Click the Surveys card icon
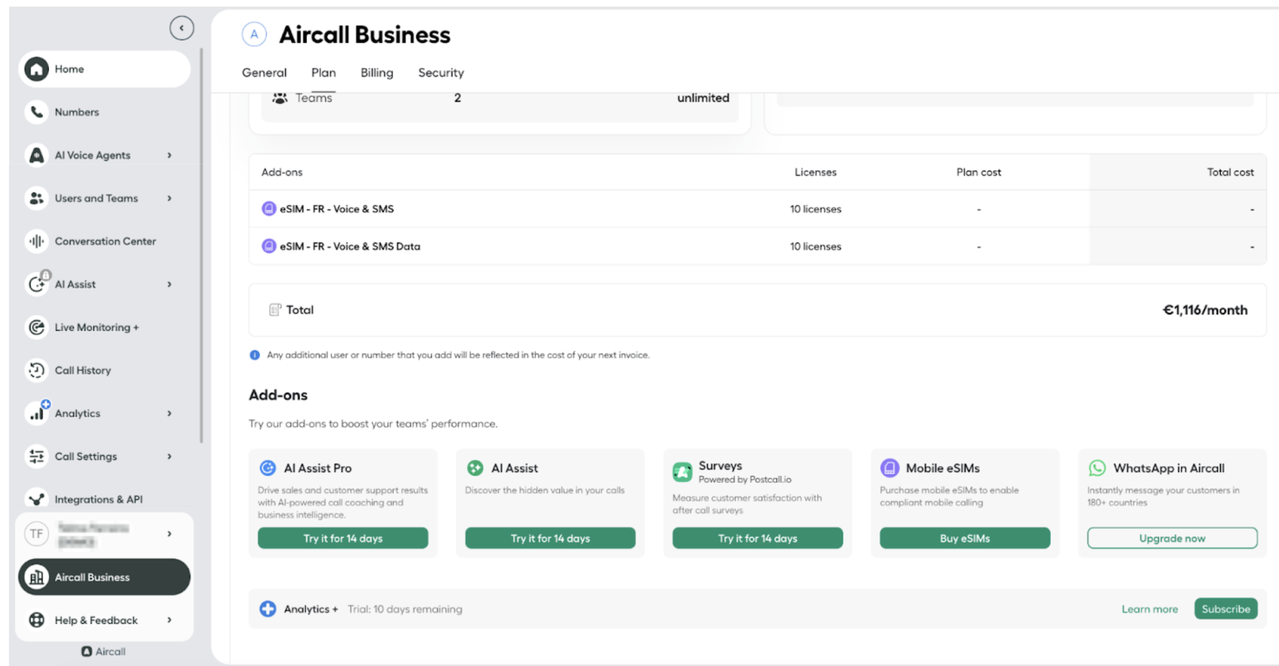Viewport: 1279px width, 666px height. (x=682, y=472)
